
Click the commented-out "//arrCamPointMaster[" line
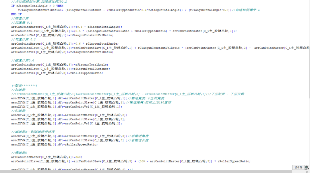pos(128,94)
